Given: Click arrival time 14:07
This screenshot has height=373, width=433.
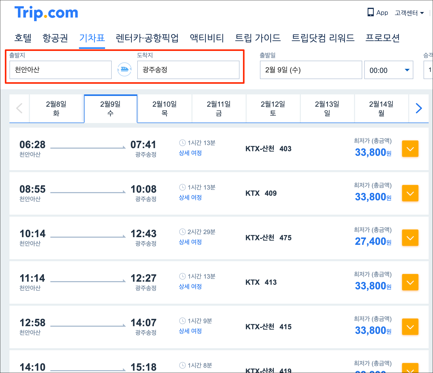Looking at the screenshot, I should [x=143, y=323].
